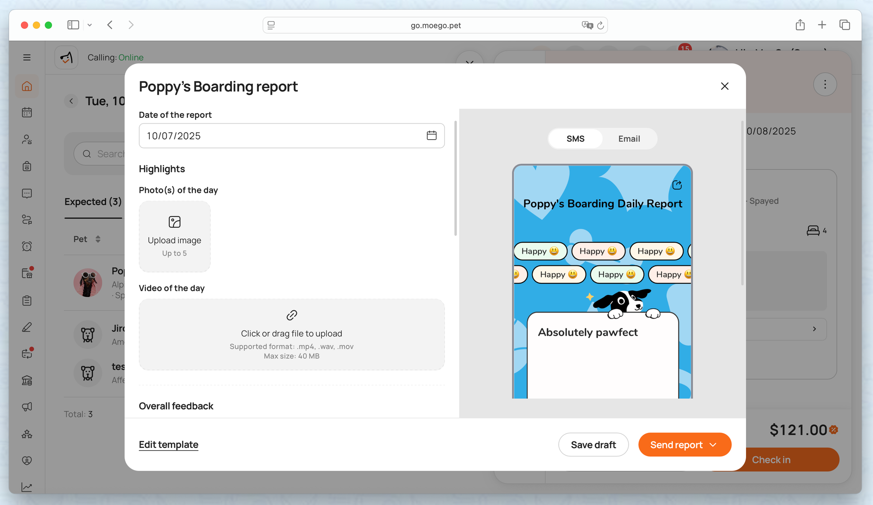Open the megaphone marketing icon in sidebar
Screen dimensions: 873x505
pyautogui.click(x=27, y=407)
